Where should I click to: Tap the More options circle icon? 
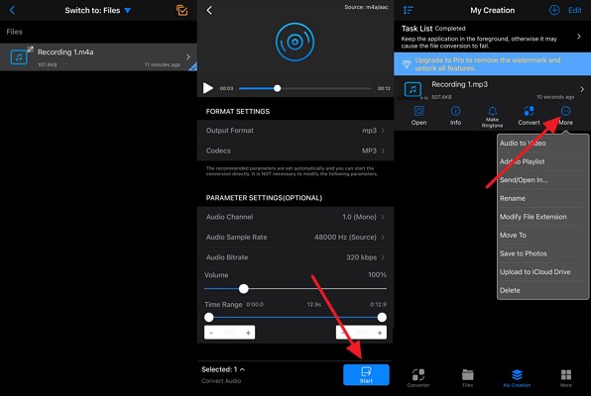click(566, 111)
